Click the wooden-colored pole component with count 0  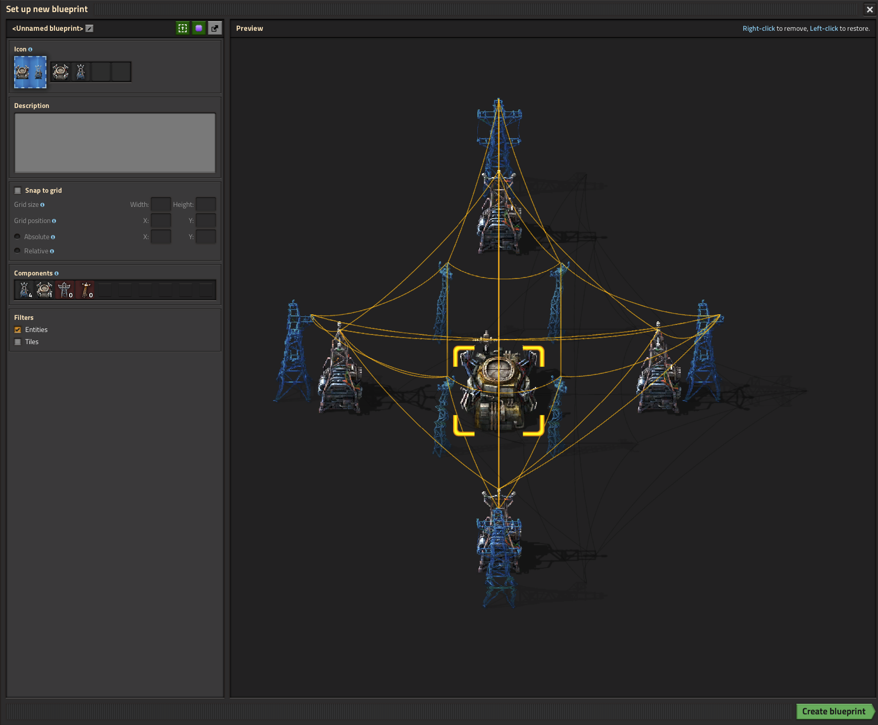[85, 290]
